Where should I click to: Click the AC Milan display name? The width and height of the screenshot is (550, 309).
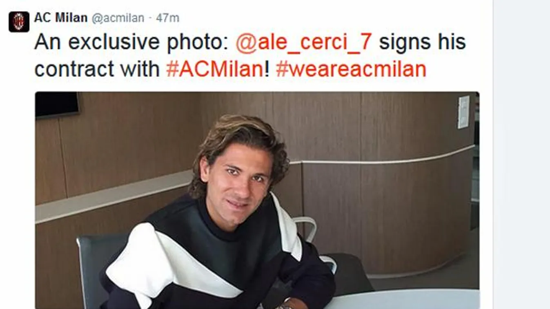pyautogui.click(x=61, y=18)
